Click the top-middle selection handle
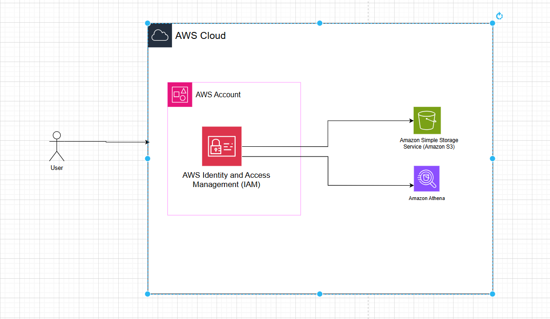Screen dimensions: 550x319 (x=320, y=23)
